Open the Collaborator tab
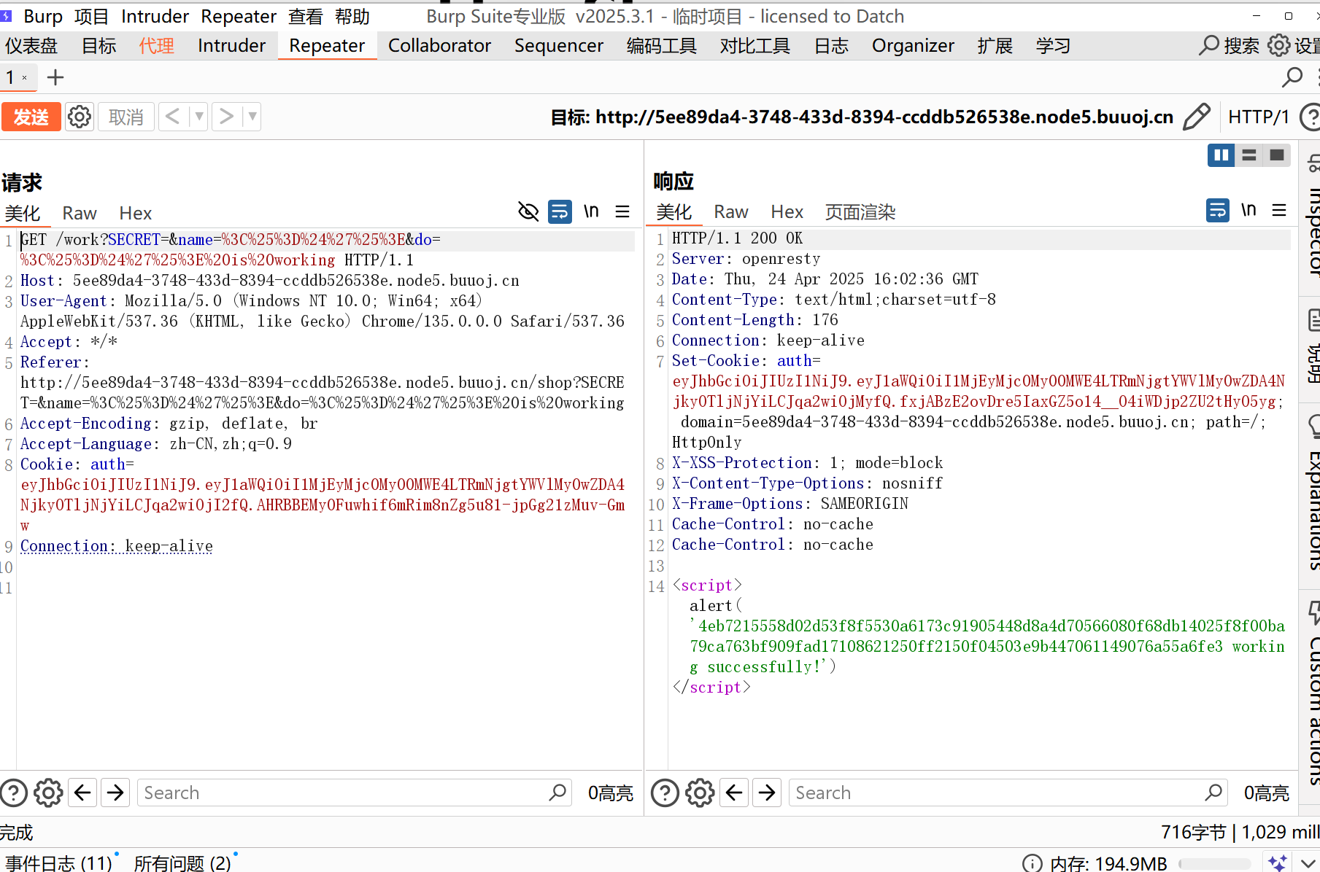The image size is (1320, 872). (439, 46)
